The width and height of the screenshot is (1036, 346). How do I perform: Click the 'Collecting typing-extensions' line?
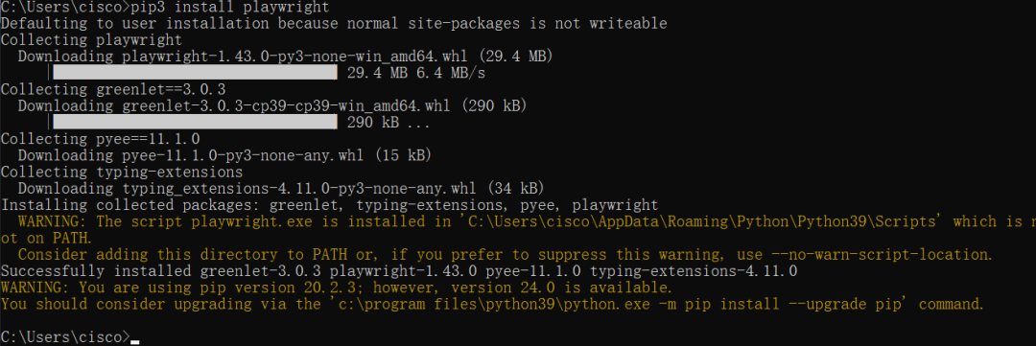click(122, 172)
